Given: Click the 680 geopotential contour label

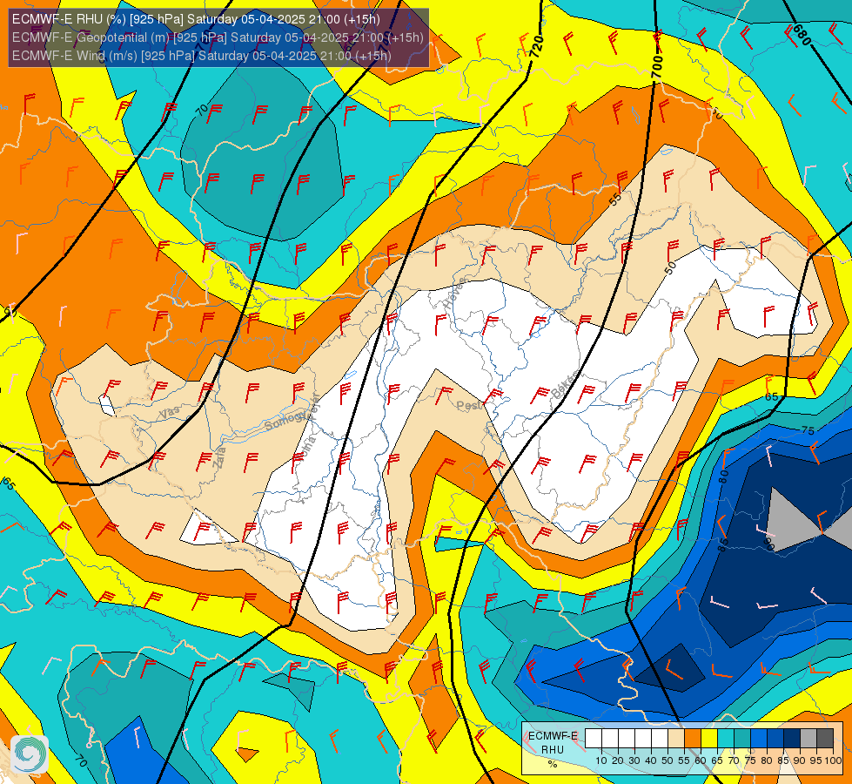Looking at the screenshot, I should click(x=802, y=36).
